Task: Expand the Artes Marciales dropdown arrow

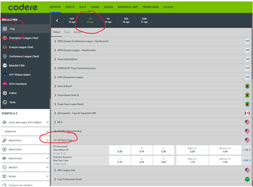Action: (x=48, y=122)
